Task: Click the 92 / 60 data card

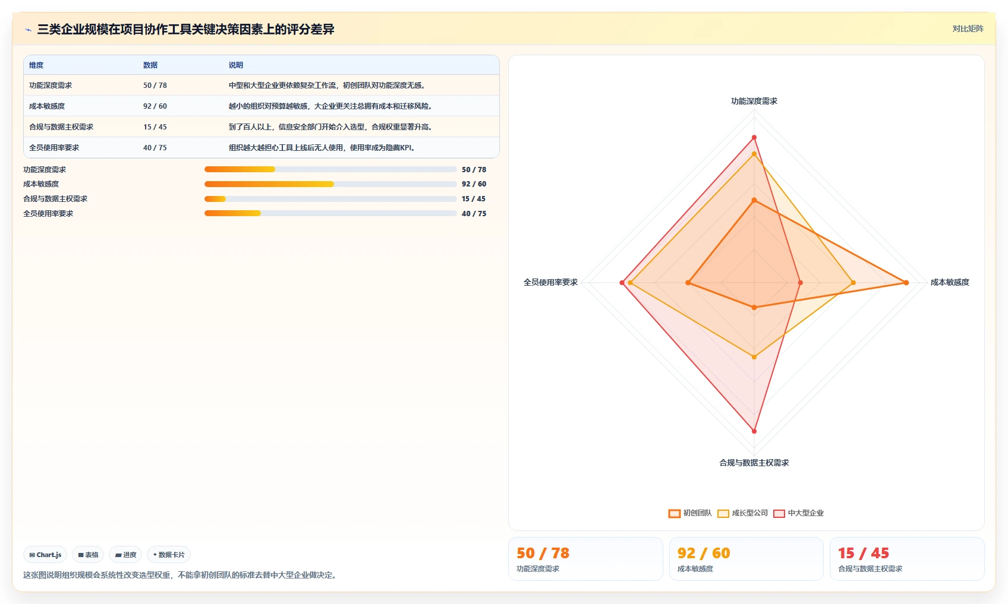Action: click(746, 559)
